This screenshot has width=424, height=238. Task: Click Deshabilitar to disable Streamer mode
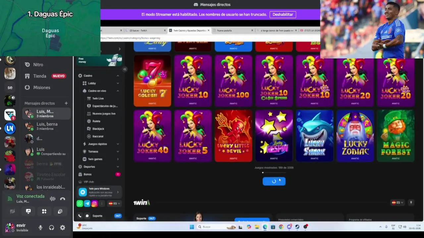[283, 15]
